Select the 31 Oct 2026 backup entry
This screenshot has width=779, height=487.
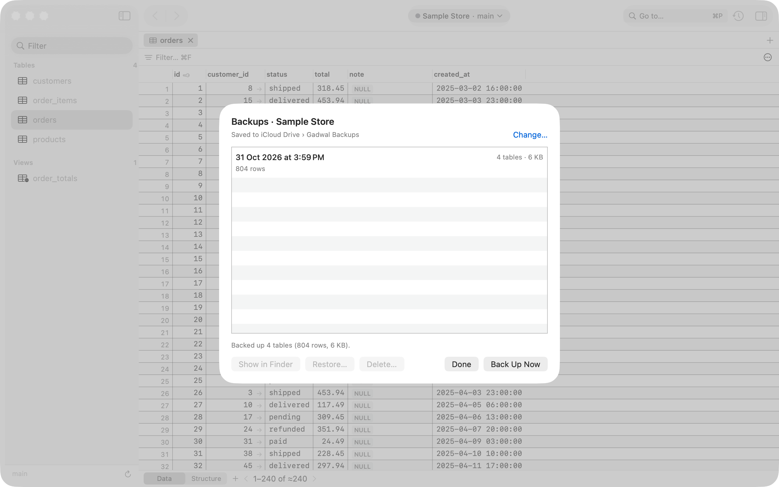389,163
